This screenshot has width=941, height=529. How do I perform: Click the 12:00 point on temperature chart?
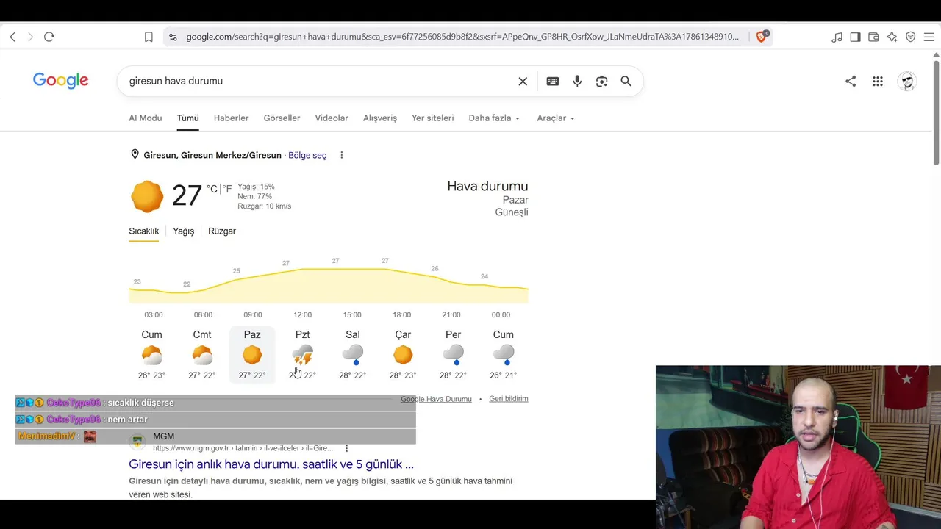coord(302,270)
